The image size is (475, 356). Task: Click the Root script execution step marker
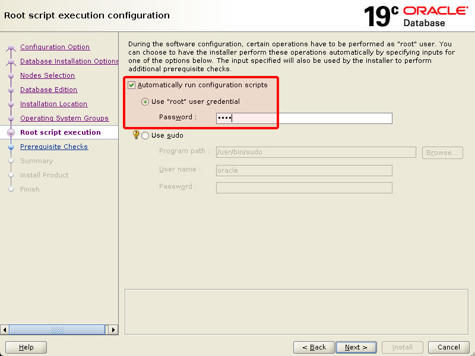tap(11, 132)
